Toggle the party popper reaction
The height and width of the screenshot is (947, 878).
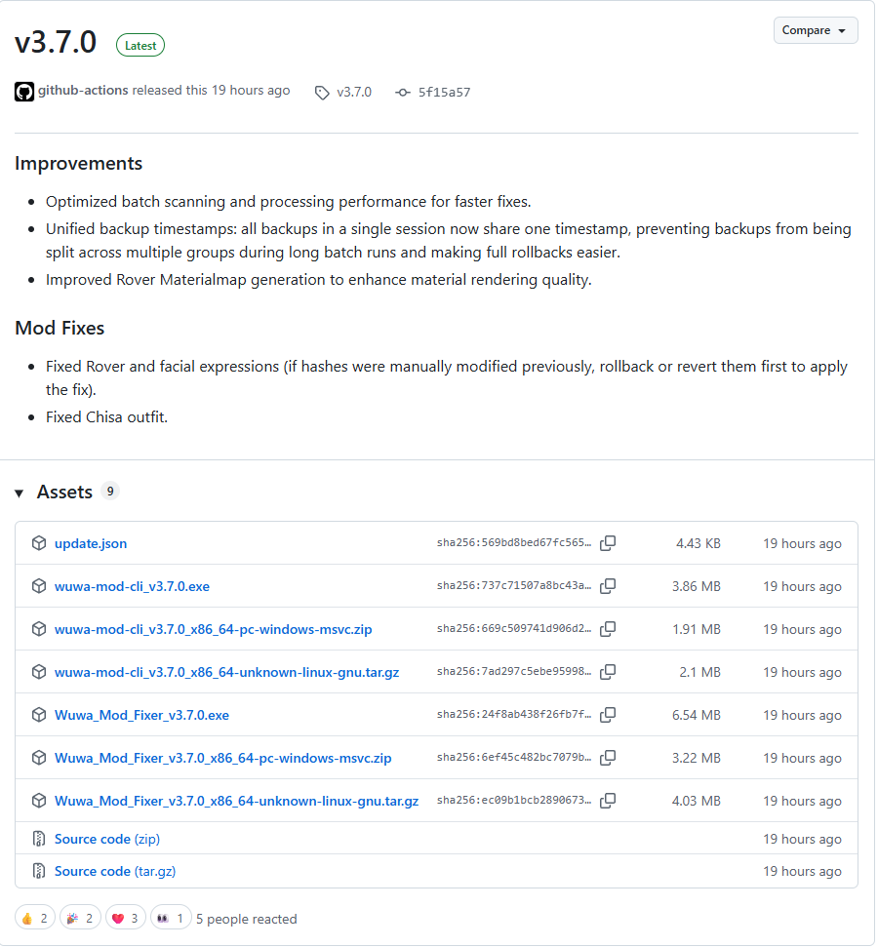pos(80,918)
